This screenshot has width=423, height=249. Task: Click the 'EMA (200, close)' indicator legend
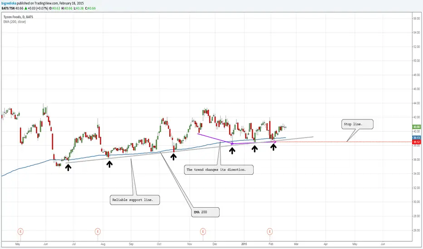click(15, 22)
